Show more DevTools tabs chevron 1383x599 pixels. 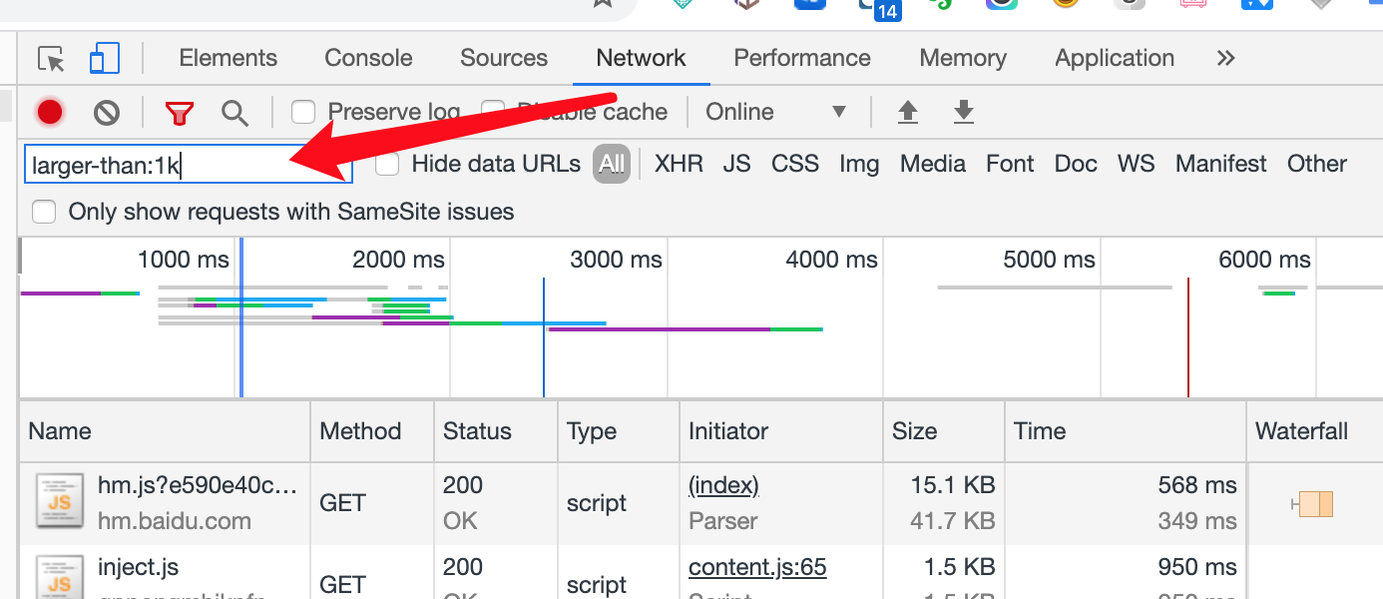coord(1226,58)
